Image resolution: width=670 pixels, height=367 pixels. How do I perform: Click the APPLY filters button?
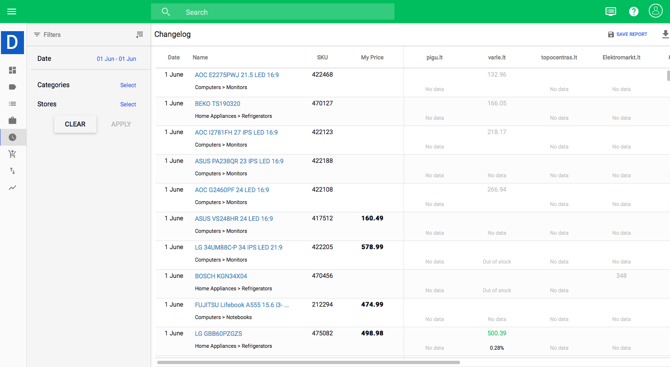click(x=121, y=124)
